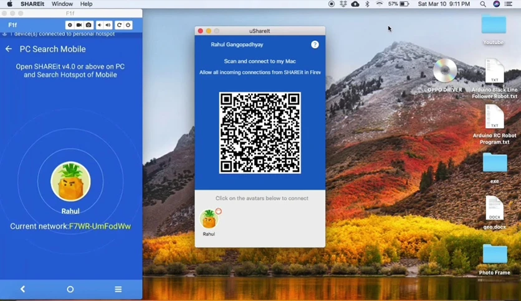This screenshot has height=301, width=521.
Task: Connect to Rahul avatar in uShareIt window
Action: [x=209, y=219]
